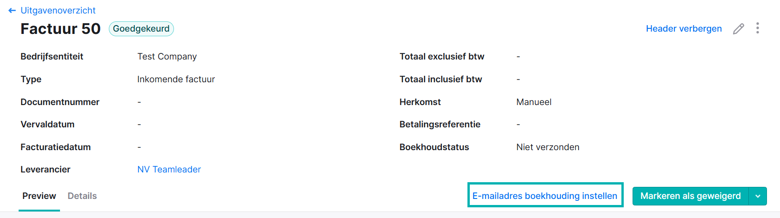
Task: Click the Leverancier field label
Action: click(x=45, y=170)
